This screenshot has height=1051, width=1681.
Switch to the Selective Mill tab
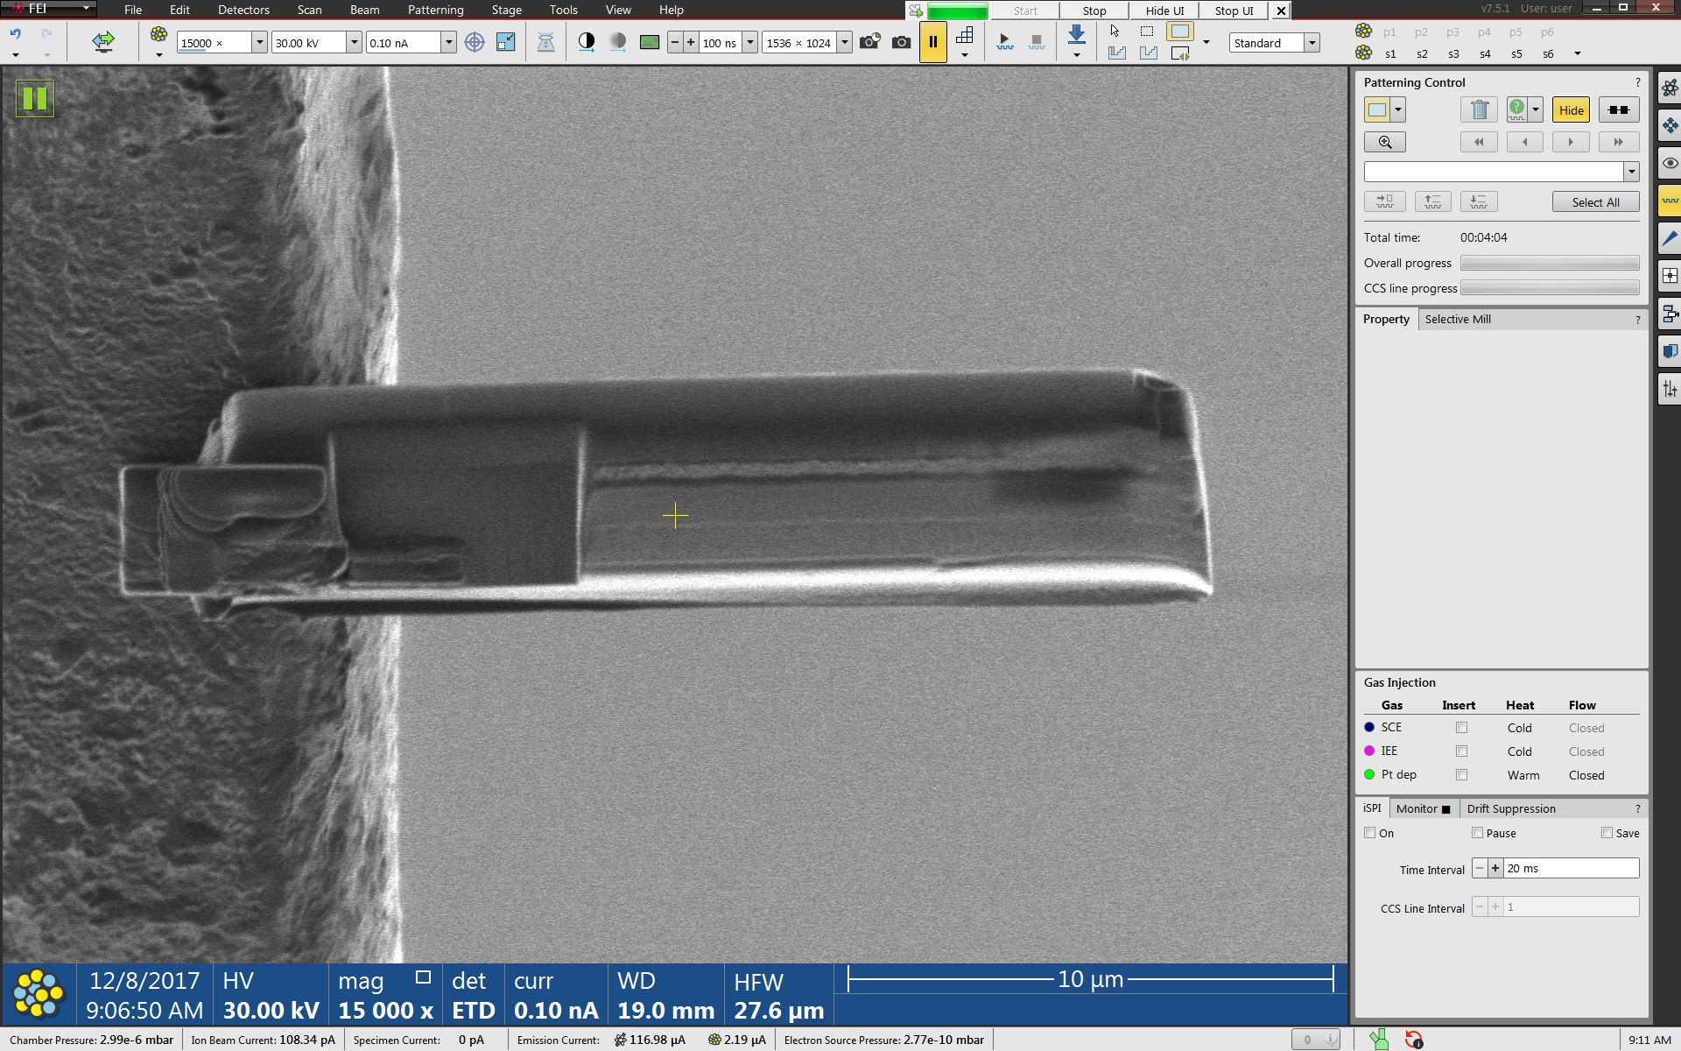1457,319
